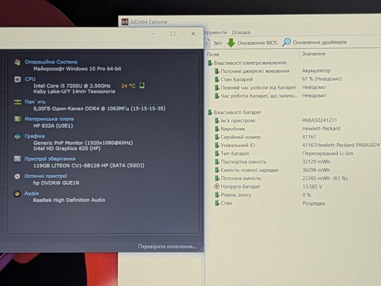Open the Пристрої зберігання section link
The width and height of the screenshot is (381, 286).
click(50, 159)
